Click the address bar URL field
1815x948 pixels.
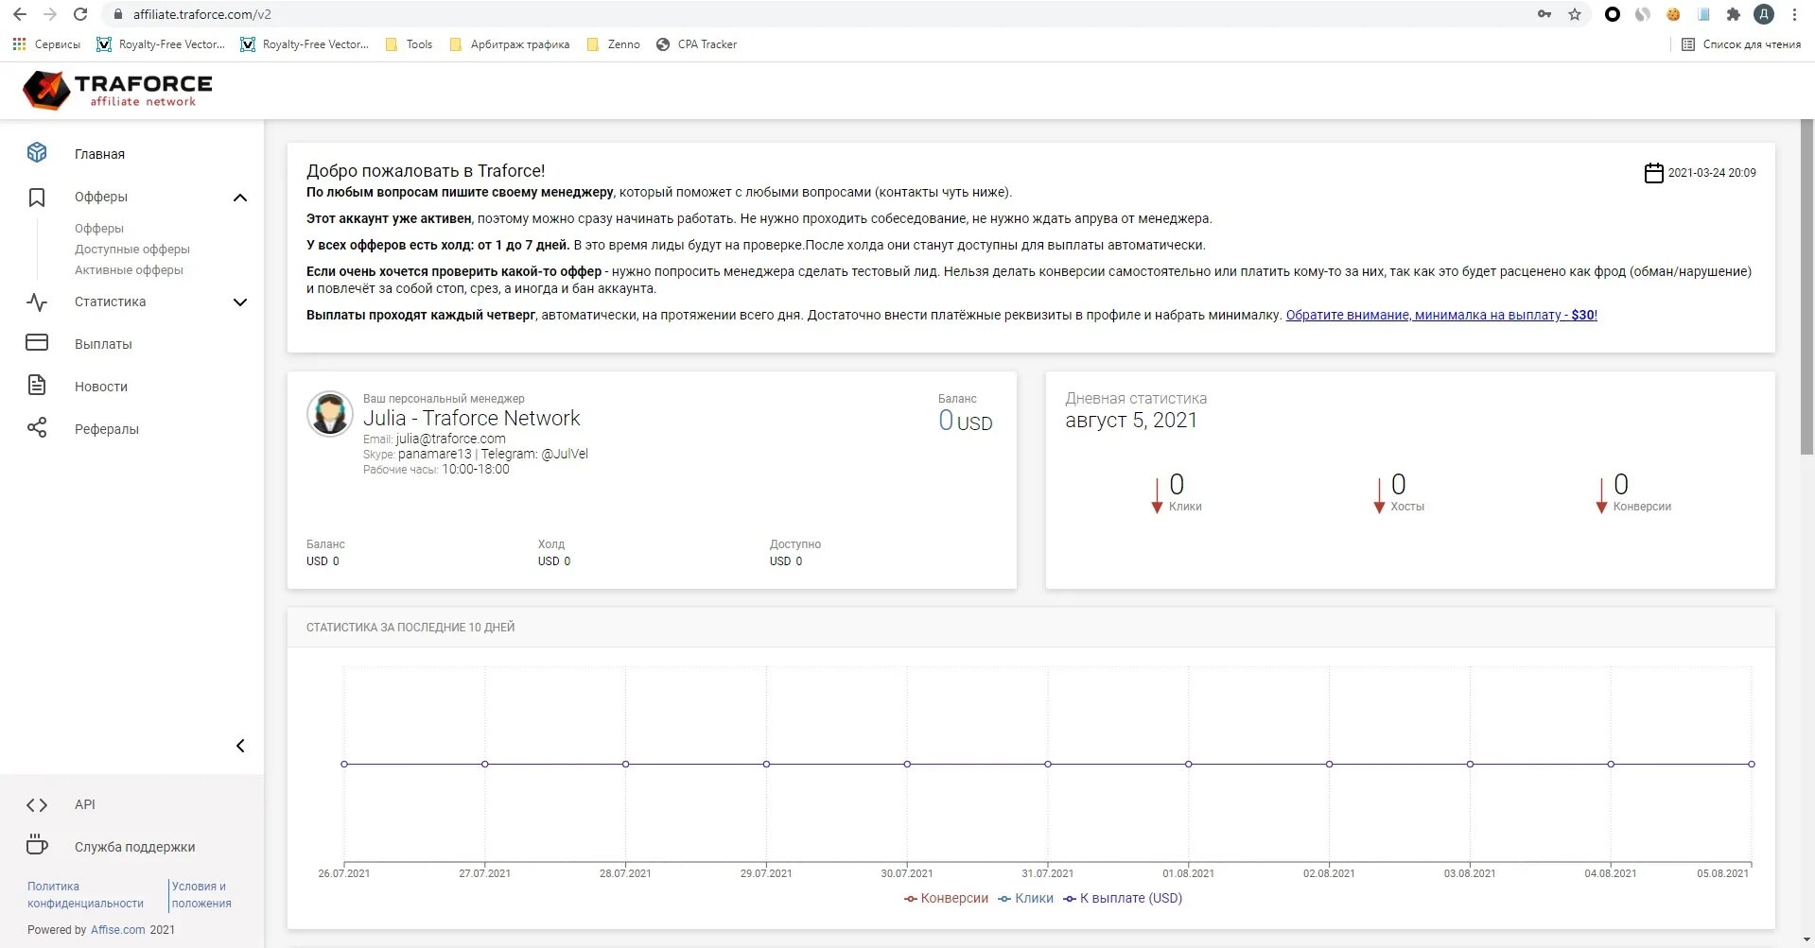(x=813, y=14)
